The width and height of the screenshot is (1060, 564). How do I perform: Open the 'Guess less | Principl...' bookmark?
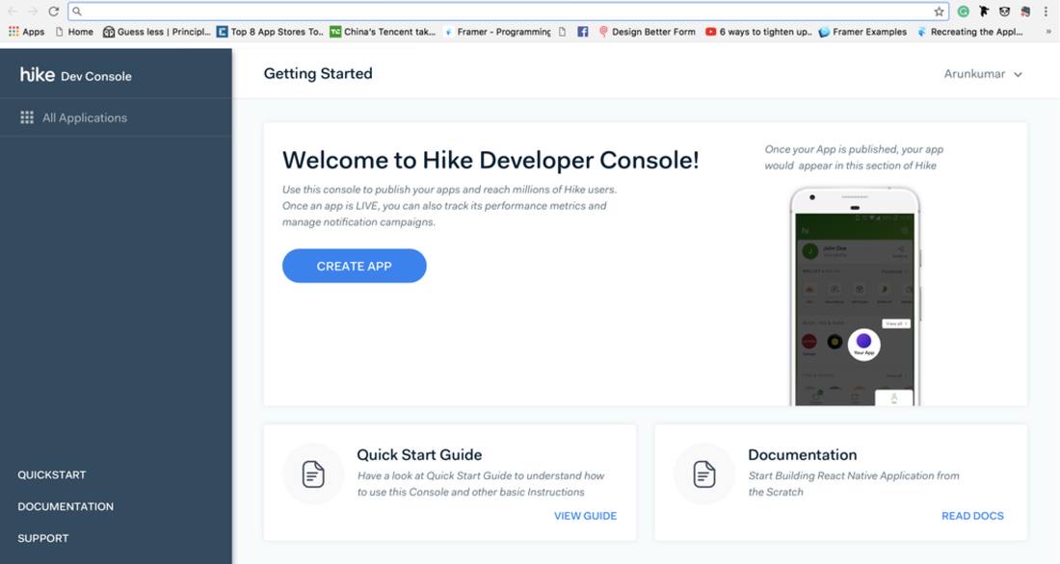[157, 32]
